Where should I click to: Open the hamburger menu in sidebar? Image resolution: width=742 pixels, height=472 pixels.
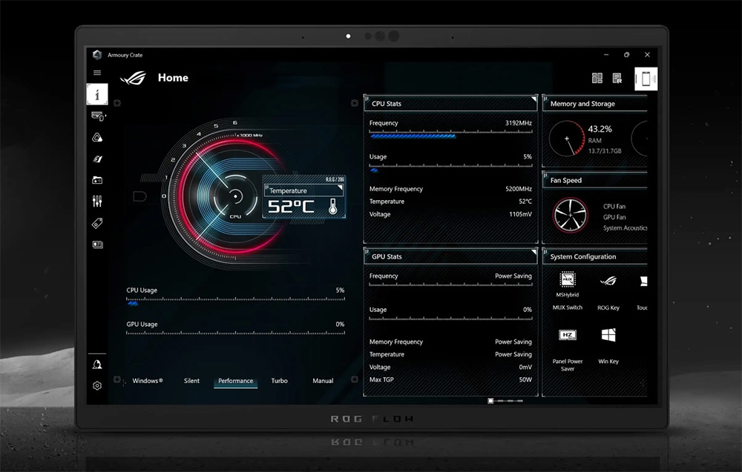(x=97, y=73)
